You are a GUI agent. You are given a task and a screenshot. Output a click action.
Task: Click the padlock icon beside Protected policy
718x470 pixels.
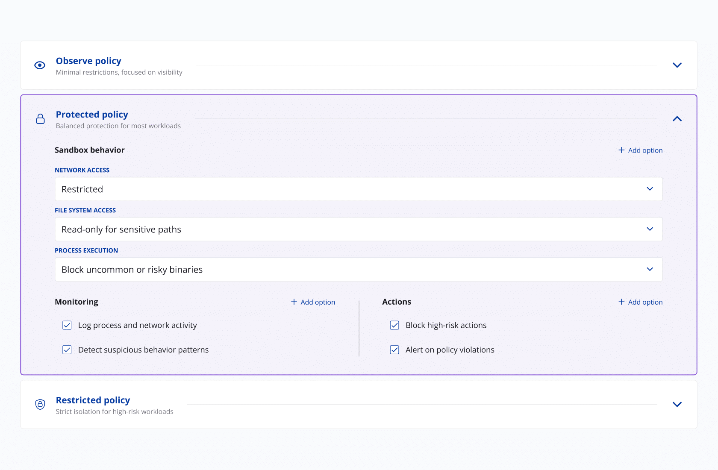click(x=40, y=119)
